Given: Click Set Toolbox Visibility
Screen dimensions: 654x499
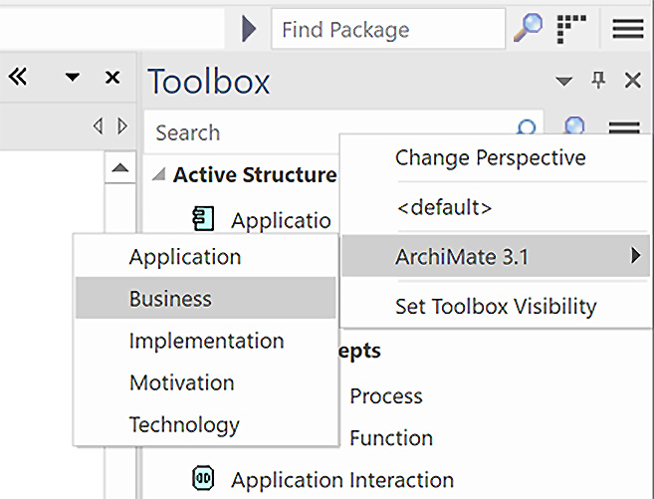Looking at the screenshot, I should (495, 306).
